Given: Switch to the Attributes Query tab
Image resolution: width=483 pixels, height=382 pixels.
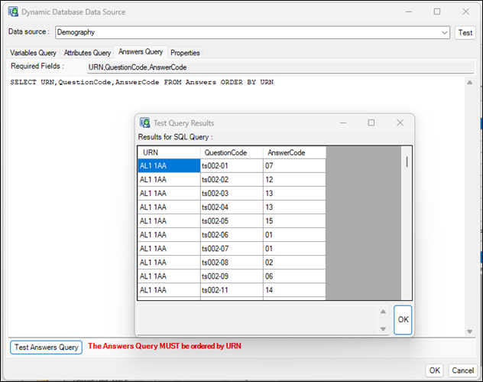Looking at the screenshot, I should click(87, 53).
